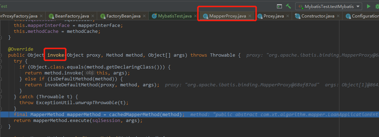This screenshot has width=379, height=137.
Task: Click 'this.mapperInterface' assignment line
Action: (68, 25)
